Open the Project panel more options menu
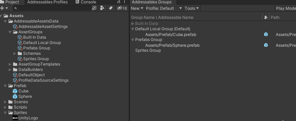Screen dimensions: 296x121 [124, 2]
